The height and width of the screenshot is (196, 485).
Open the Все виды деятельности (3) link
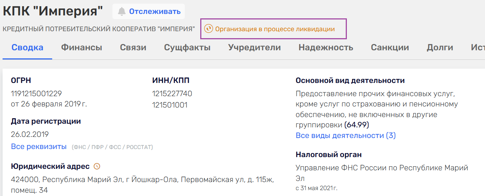(345, 135)
